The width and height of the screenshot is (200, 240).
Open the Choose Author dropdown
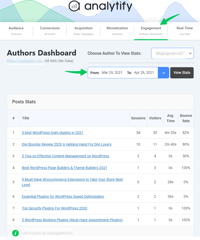point(173,53)
